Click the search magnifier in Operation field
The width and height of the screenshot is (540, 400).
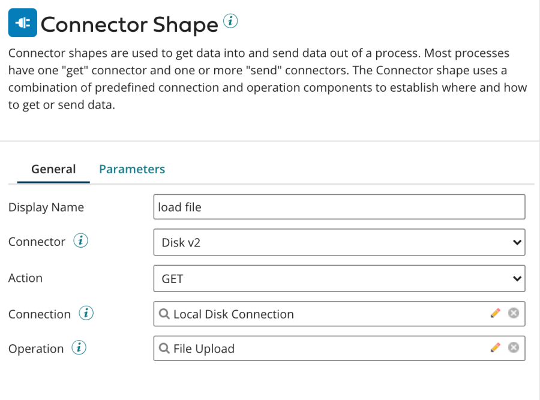click(x=164, y=348)
